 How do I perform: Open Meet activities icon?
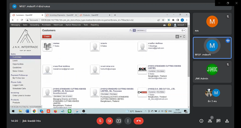coord(227,121)
